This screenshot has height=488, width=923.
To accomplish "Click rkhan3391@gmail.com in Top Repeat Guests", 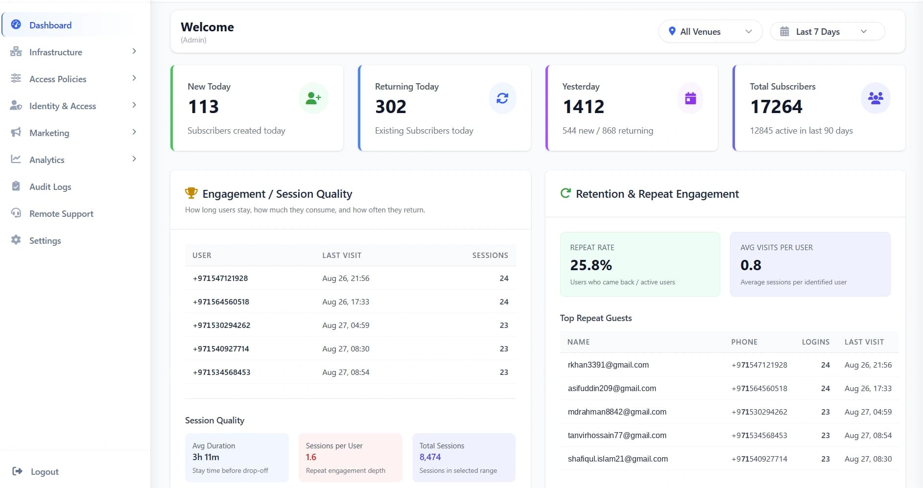I will pos(608,365).
